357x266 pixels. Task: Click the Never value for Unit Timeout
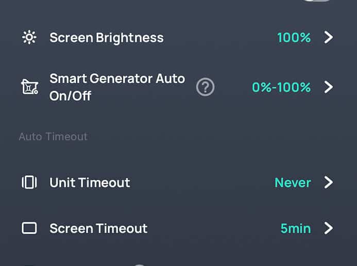(x=293, y=182)
